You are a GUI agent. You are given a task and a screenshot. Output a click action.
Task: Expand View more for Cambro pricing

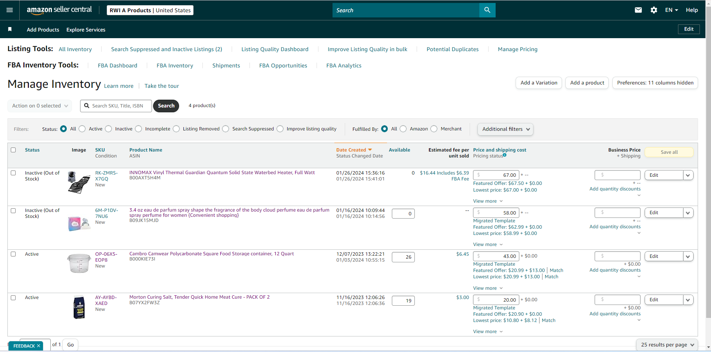pos(488,288)
